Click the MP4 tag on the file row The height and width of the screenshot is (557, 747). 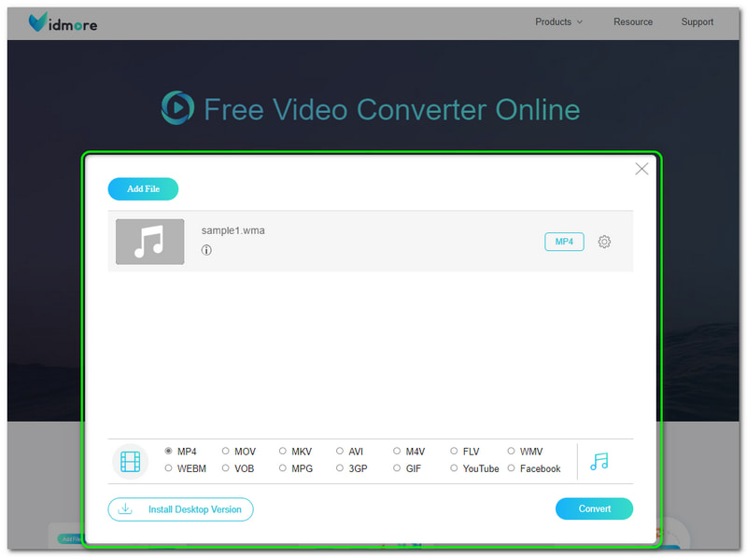click(x=564, y=241)
